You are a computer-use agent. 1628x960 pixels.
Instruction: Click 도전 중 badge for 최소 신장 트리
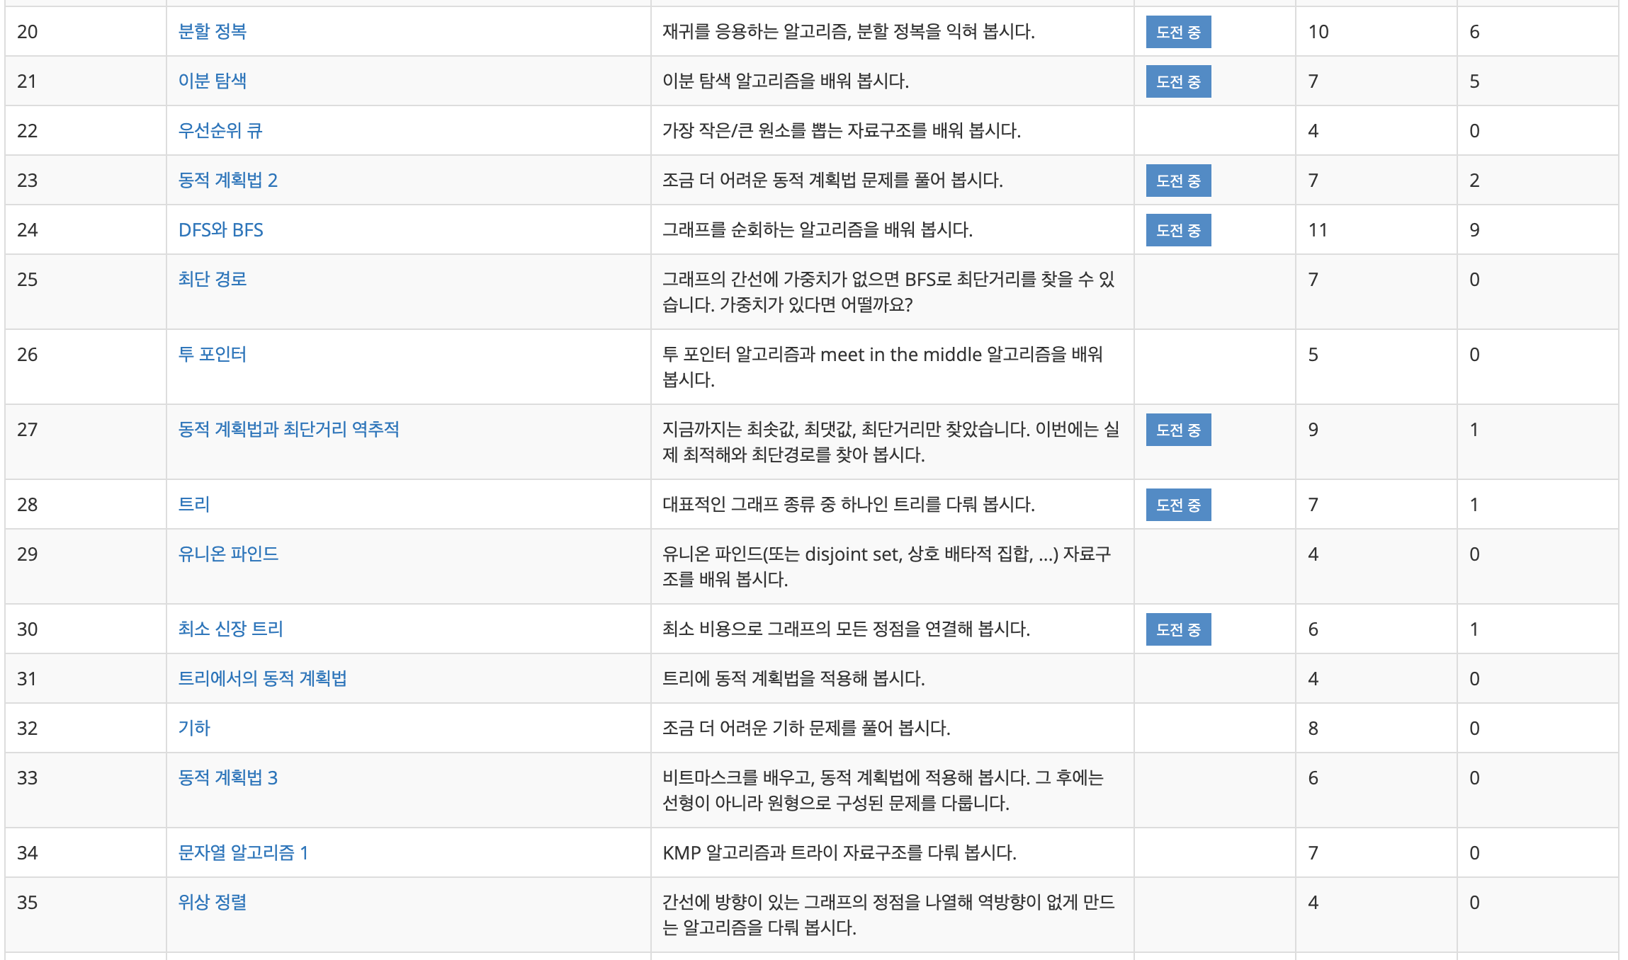(x=1178, y=629)
